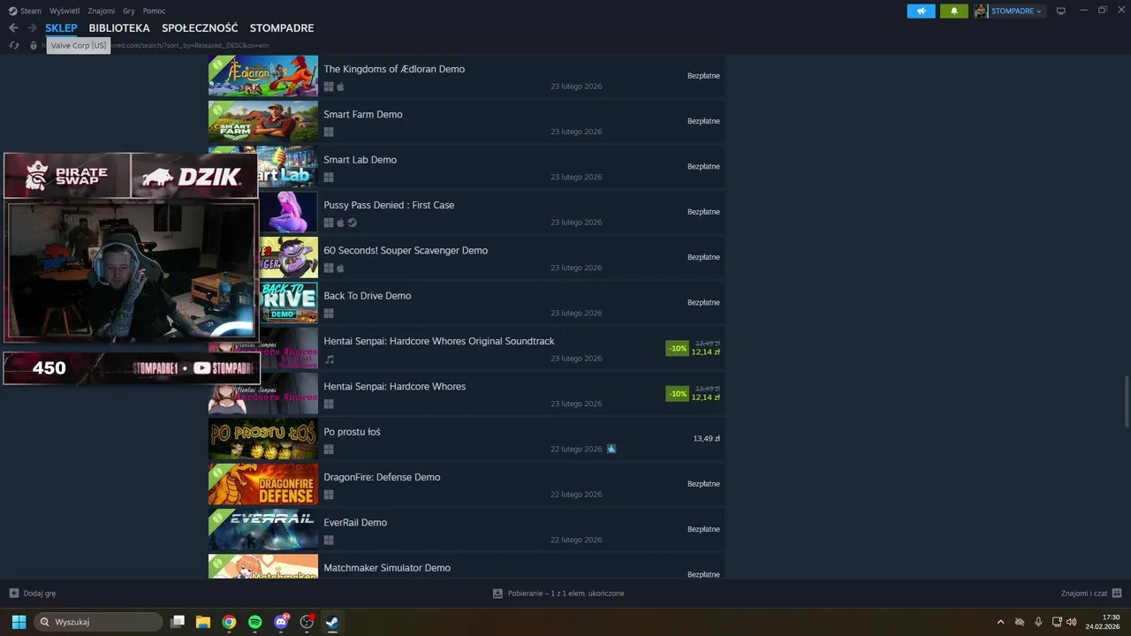Open the Wyświetl menu

pyautogui.click(x=64, y=11)
